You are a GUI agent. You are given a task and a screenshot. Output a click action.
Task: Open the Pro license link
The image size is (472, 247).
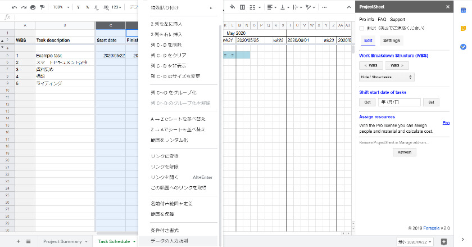point(446,123)
